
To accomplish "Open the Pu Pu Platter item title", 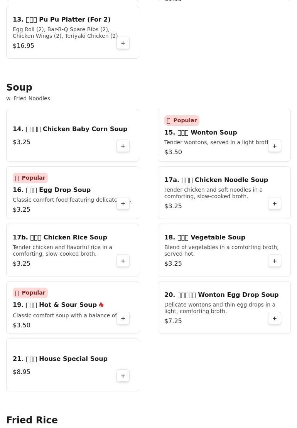I will [x=62, y=19].
